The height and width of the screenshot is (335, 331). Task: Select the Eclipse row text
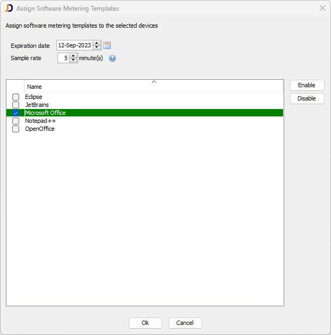pyautogui.click(x=34, y=97)
